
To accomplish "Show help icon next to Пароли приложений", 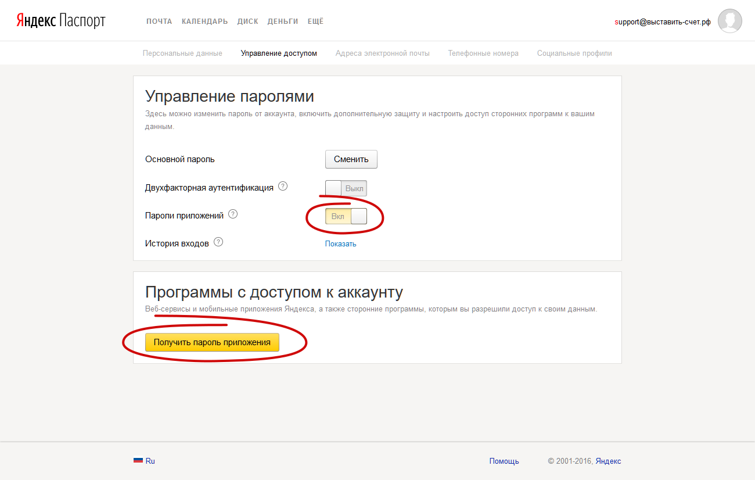I will point(233,214).
